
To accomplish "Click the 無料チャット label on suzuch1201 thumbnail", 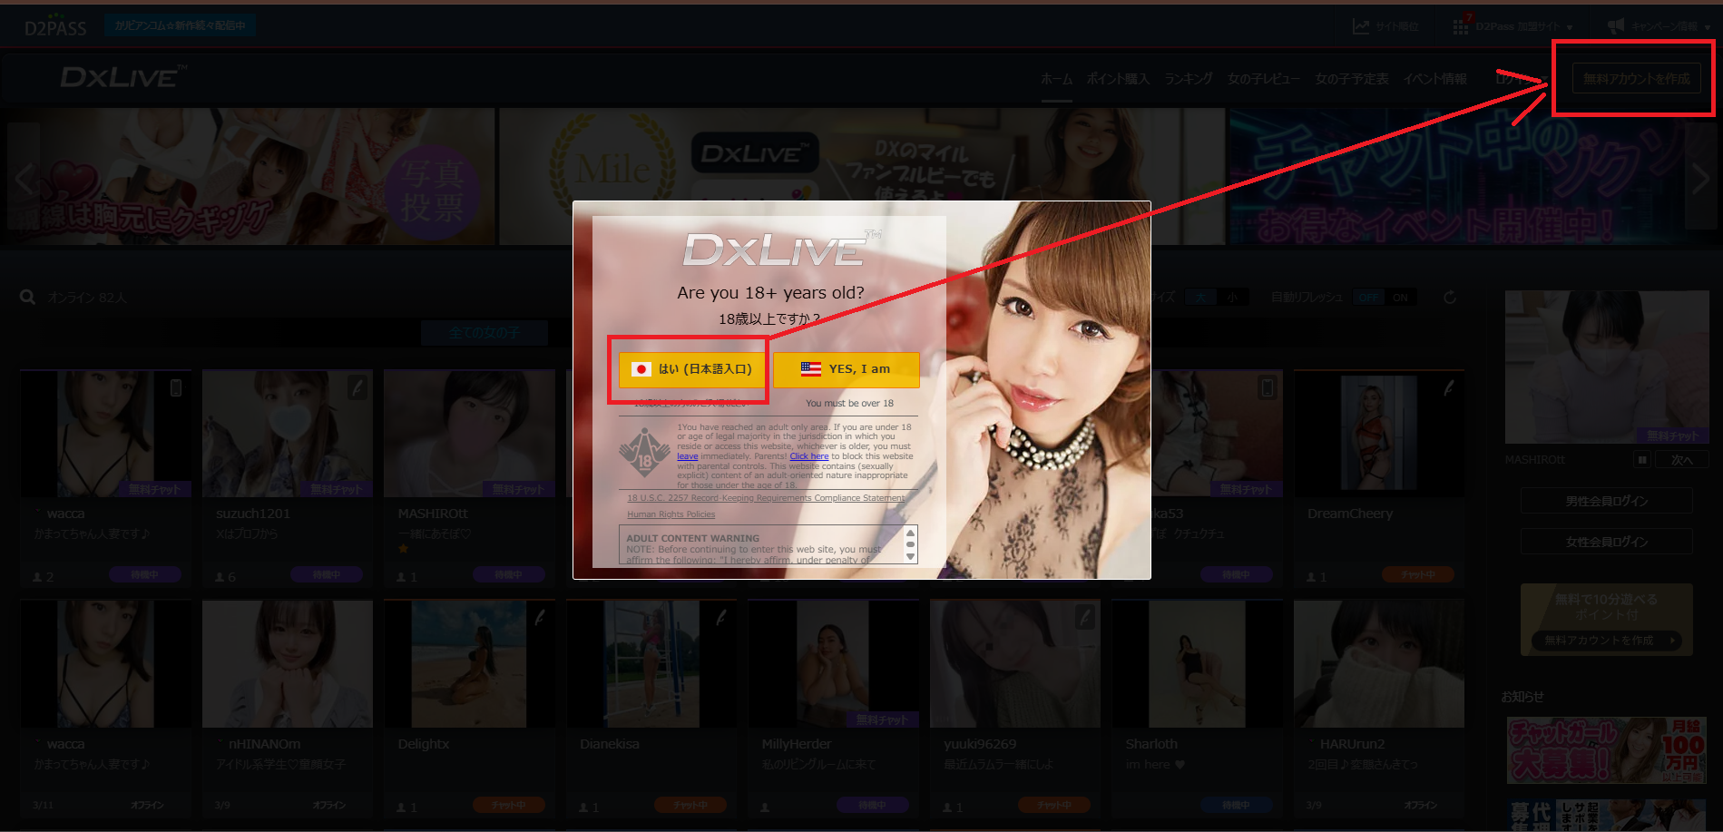I will [336, 490].
